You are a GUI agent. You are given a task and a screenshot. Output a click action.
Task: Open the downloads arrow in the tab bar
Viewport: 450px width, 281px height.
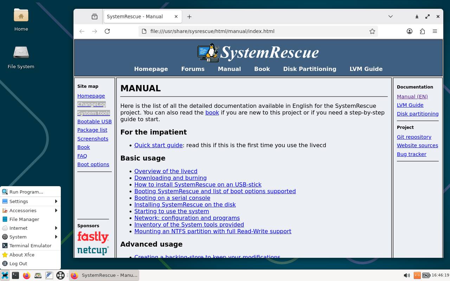(417, 17)
